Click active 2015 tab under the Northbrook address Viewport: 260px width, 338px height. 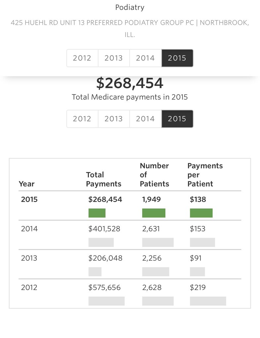(x=177, y=58)
